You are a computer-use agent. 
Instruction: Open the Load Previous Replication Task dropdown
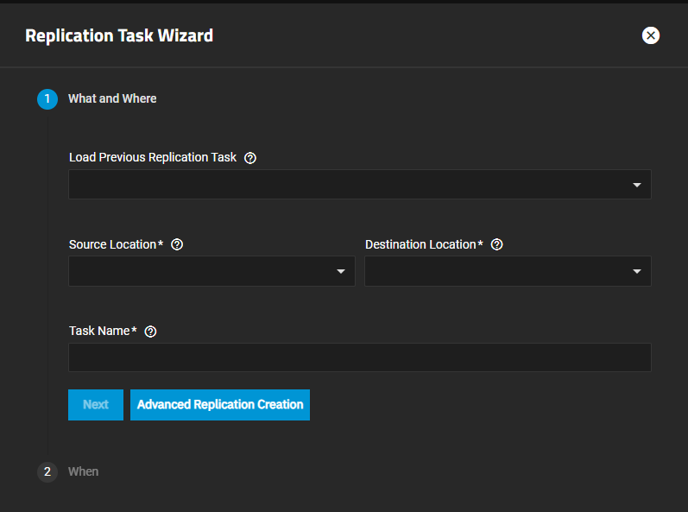[x=345, y=185]
